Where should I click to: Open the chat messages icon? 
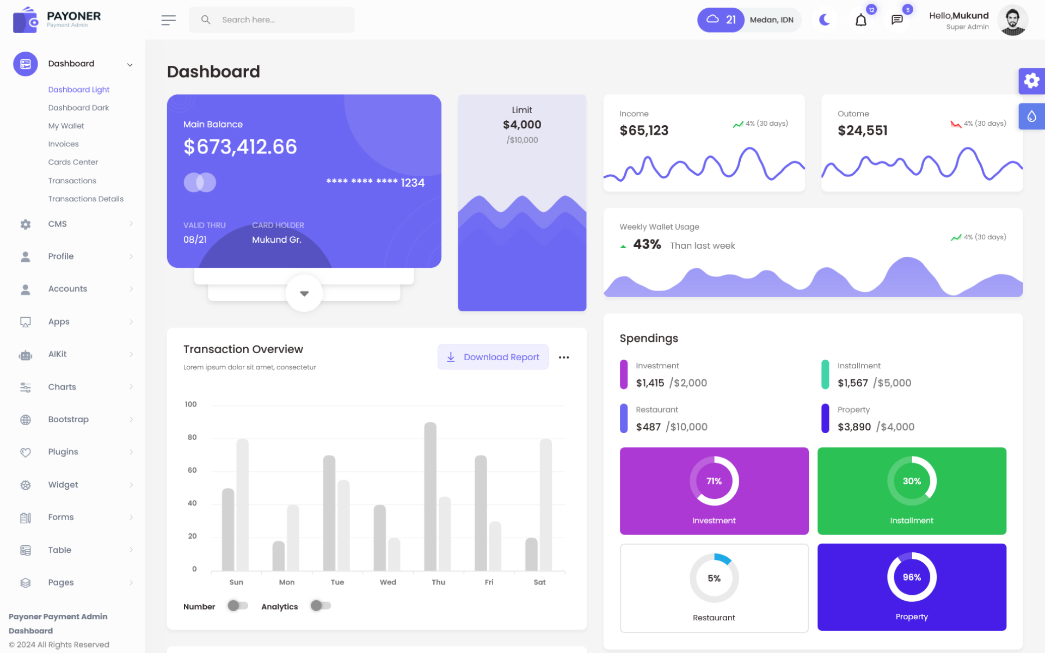(897, 20)
